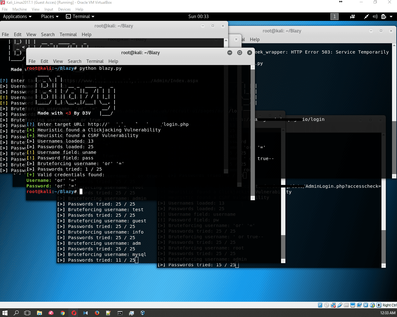
Task: Open Search menu in front Blazy terminal
Action: coord(75,61)
